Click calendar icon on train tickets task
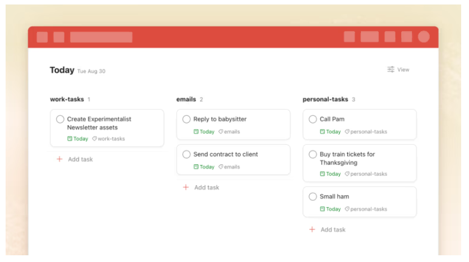Viewport: 469px width, 262px height. [x=322, y=174]
